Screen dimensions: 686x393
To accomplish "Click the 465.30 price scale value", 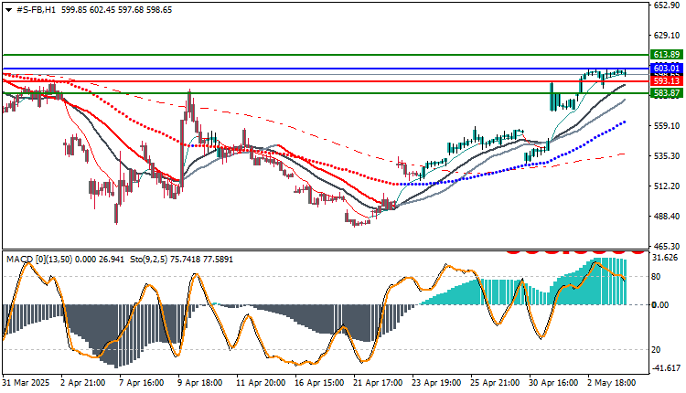I will 666,247.
